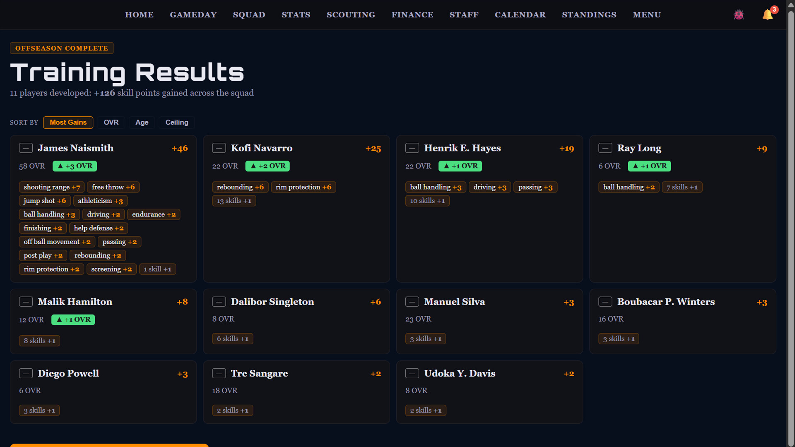Open the notifications bell
The height and width of the screenshot is (447, 795).
(768, 15)
